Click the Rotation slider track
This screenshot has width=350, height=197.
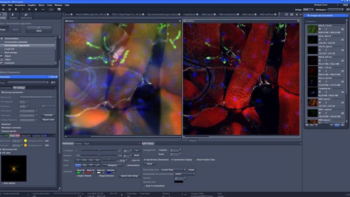coord(99,155)
